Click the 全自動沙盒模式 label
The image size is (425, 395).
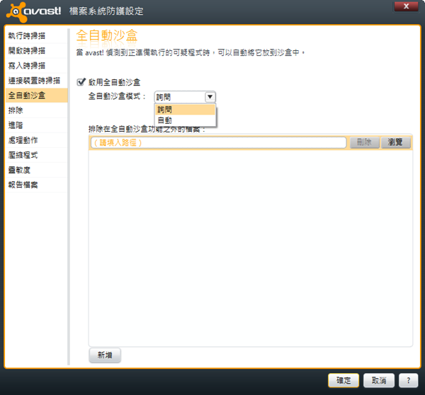[x=118, y=96]
